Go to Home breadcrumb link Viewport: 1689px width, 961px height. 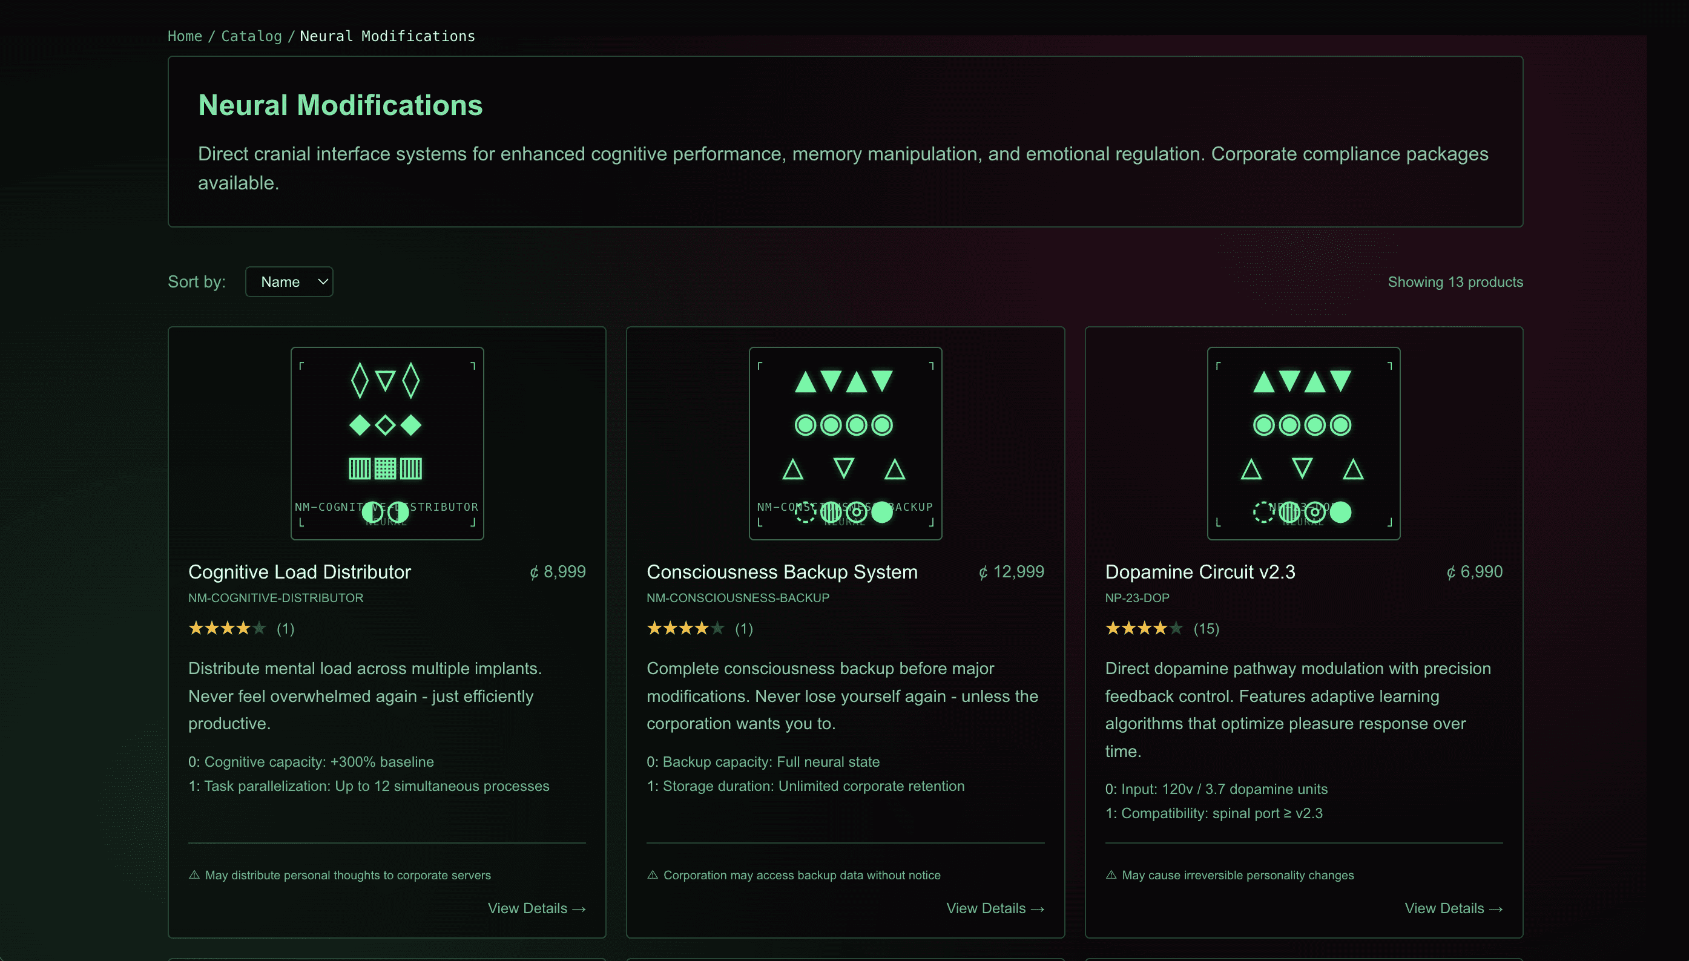click(185, 36)
